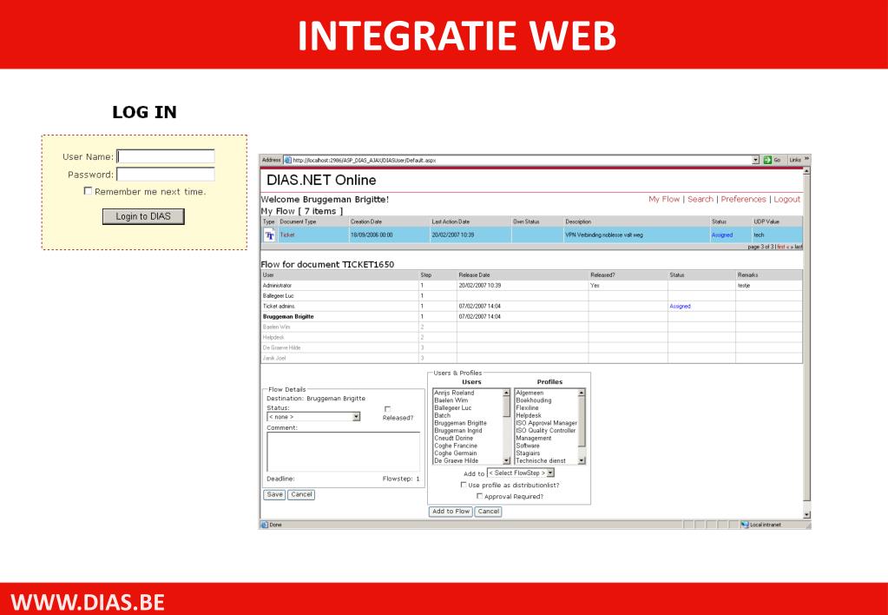
Task: Select Ballegeer Luc in Users list
Action: pyautogui.click(x=453, y=408)
